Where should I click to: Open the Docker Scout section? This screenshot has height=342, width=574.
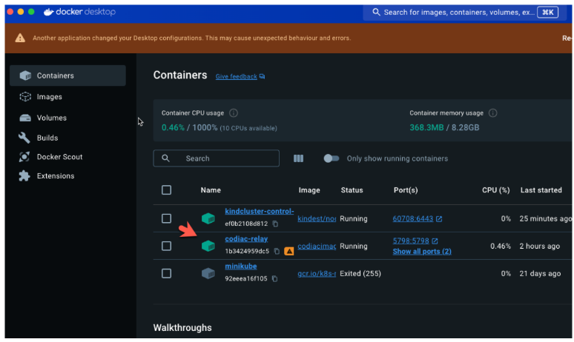click(x=59, y=157)
